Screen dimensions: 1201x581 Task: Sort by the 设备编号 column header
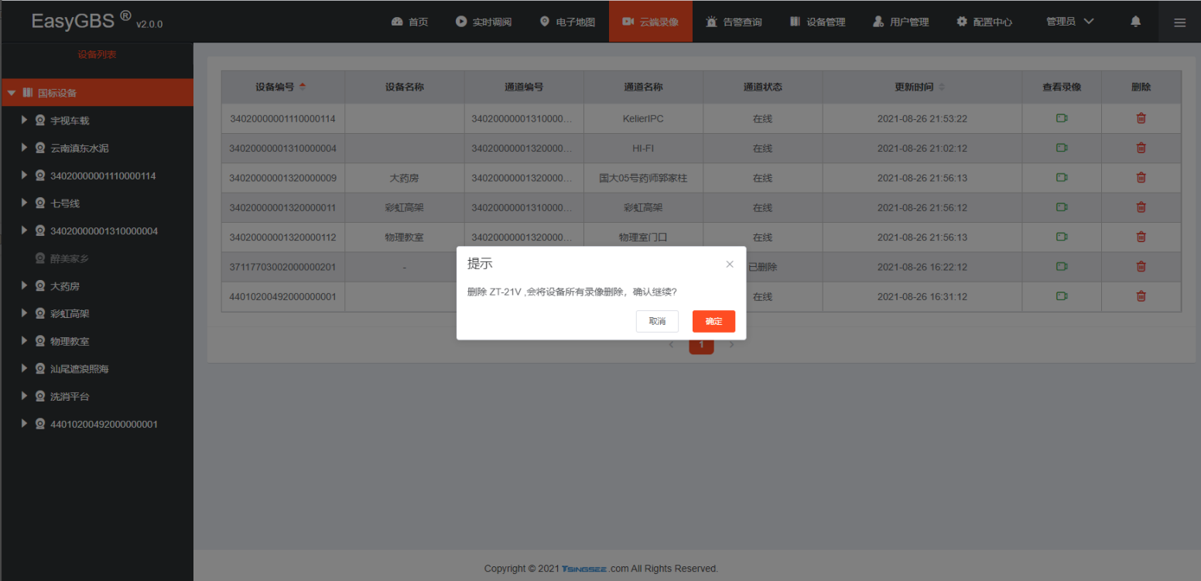point(282,87)
